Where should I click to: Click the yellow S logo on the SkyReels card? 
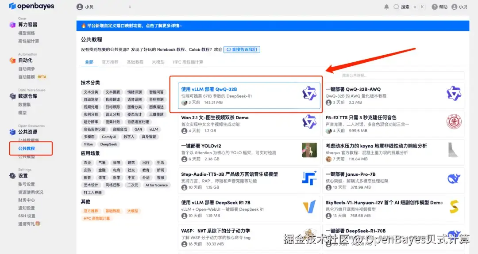click(454, 207)
